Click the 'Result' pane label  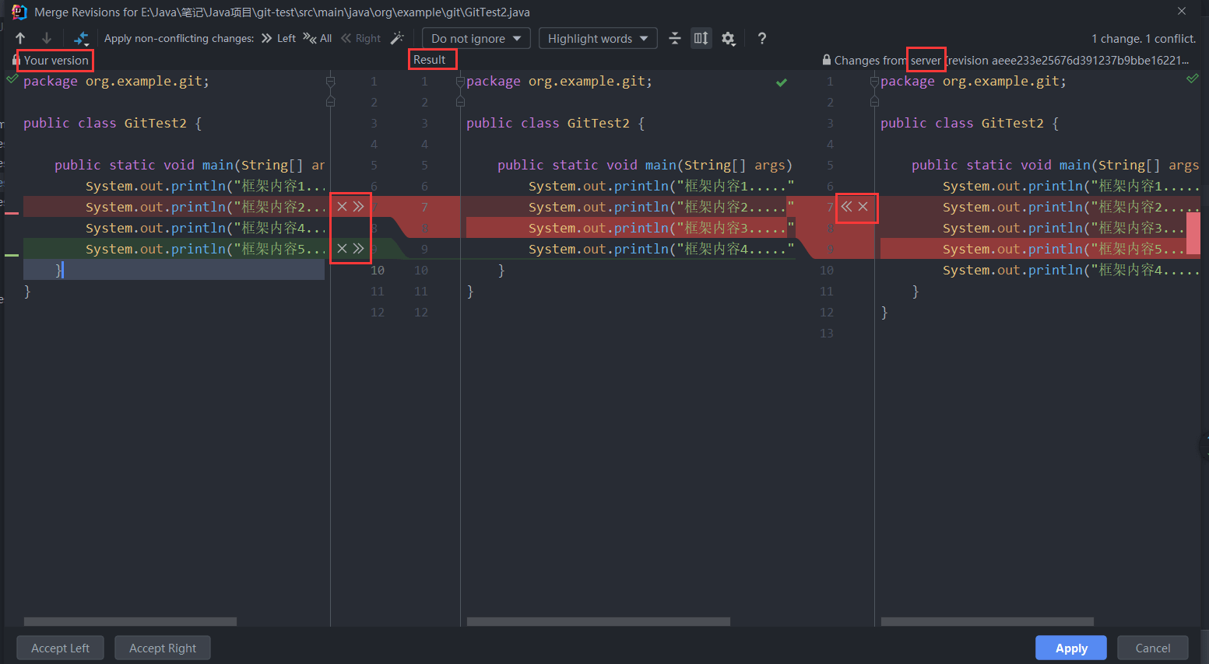(430, 59)
